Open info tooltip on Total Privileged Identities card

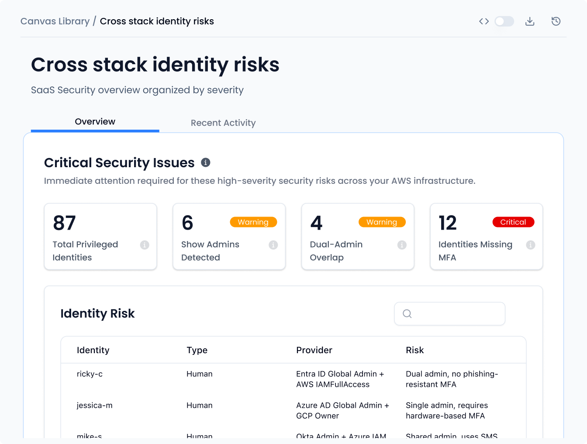click(145, 245)
